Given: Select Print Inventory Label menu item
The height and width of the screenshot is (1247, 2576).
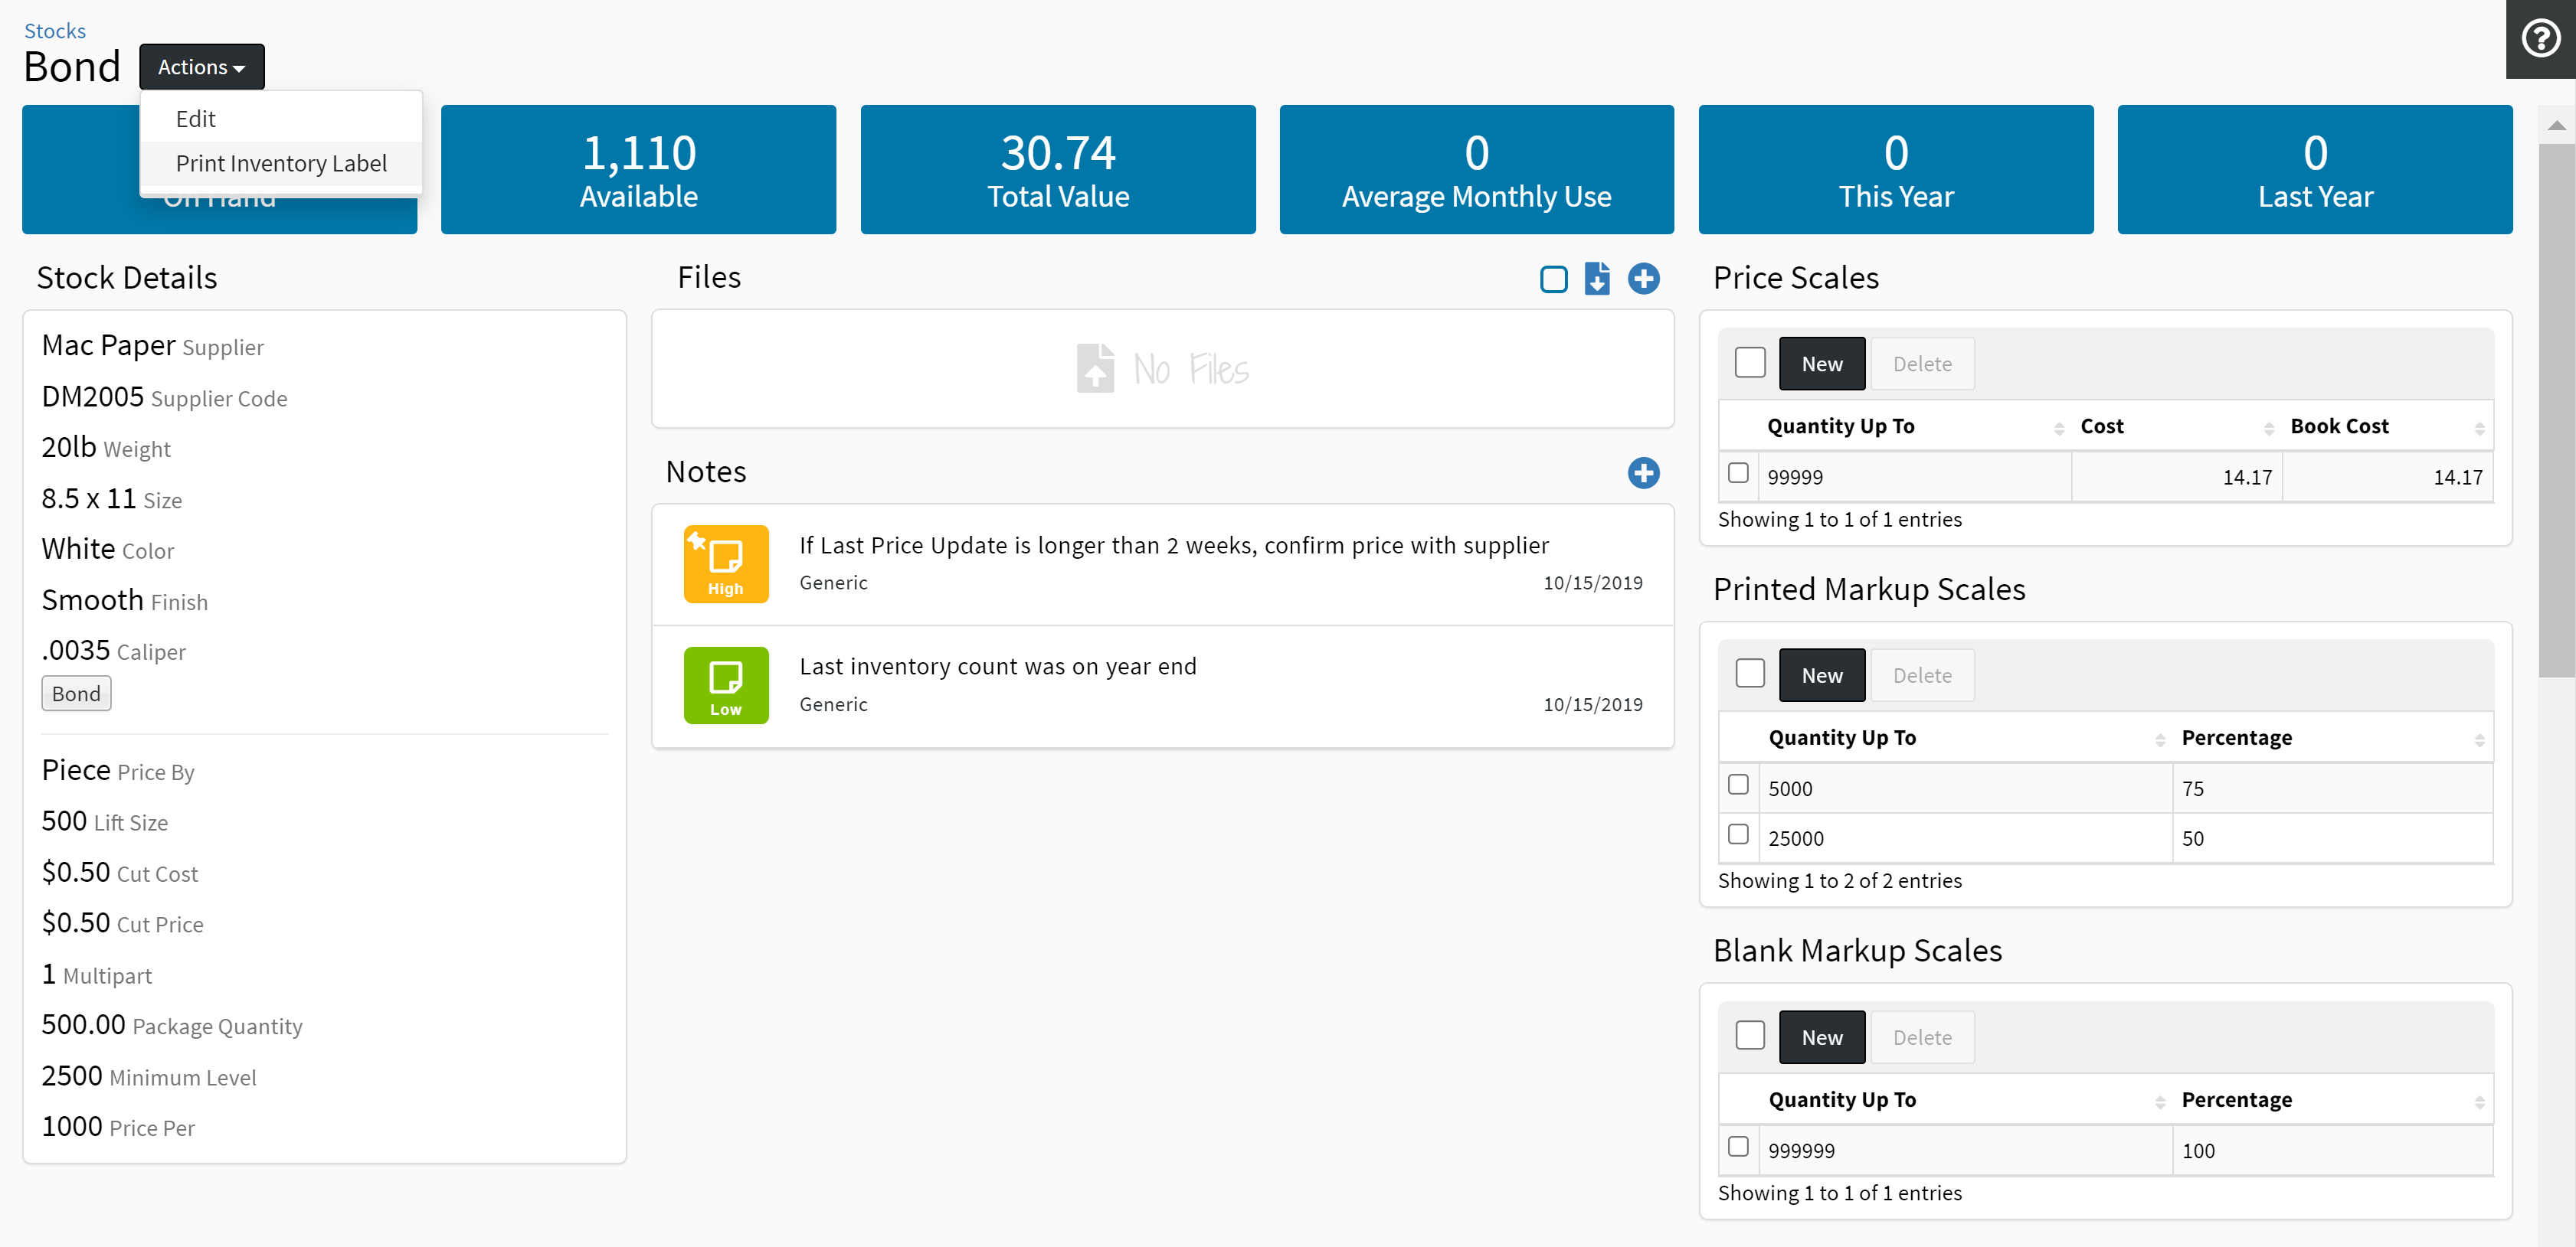Looking at the screenshot, I should tap(281, 164).
